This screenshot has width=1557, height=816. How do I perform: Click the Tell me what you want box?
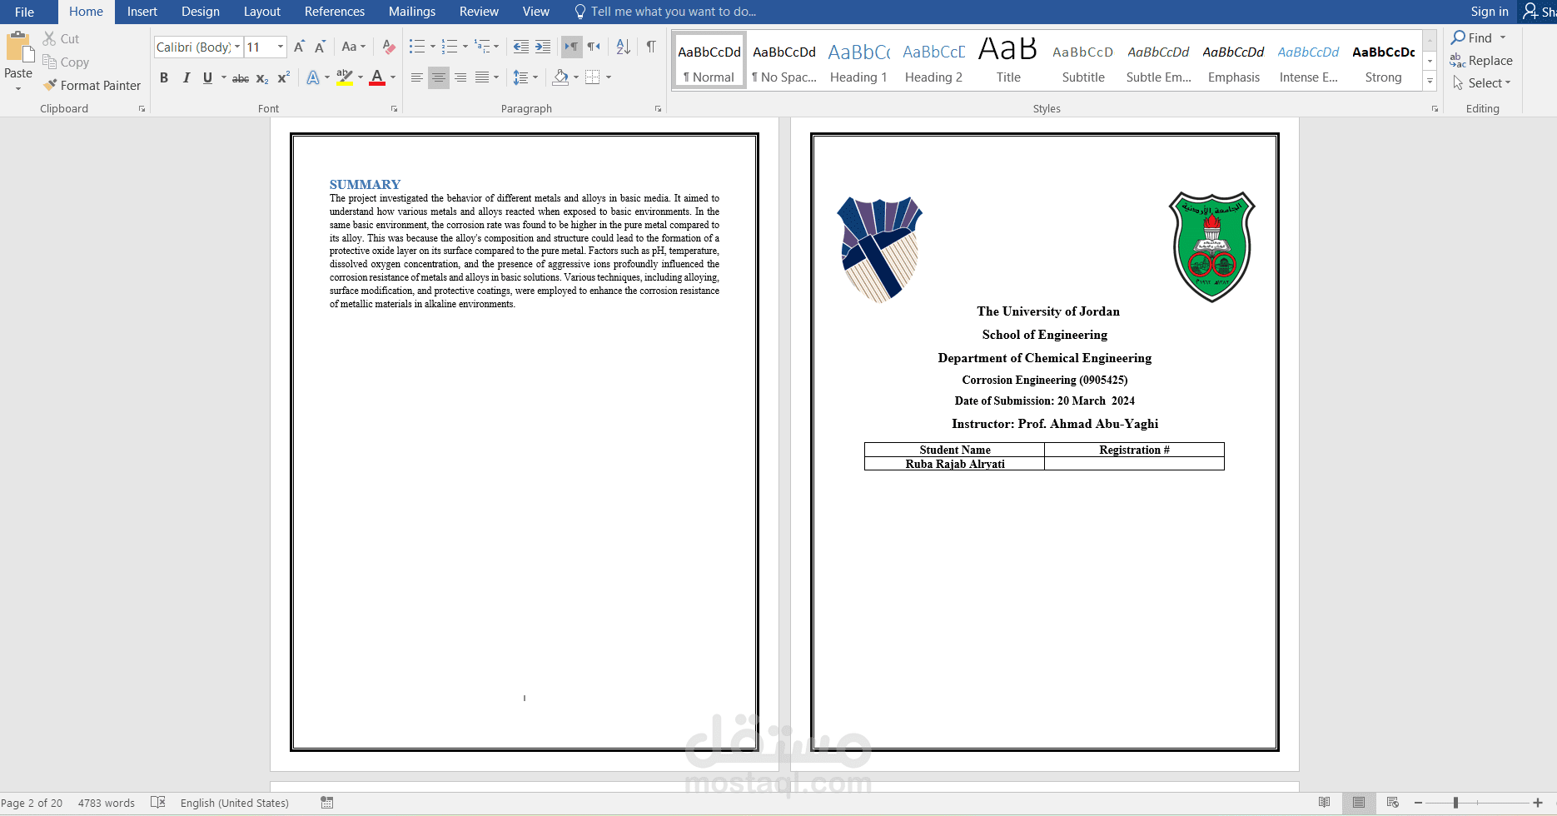666,12
